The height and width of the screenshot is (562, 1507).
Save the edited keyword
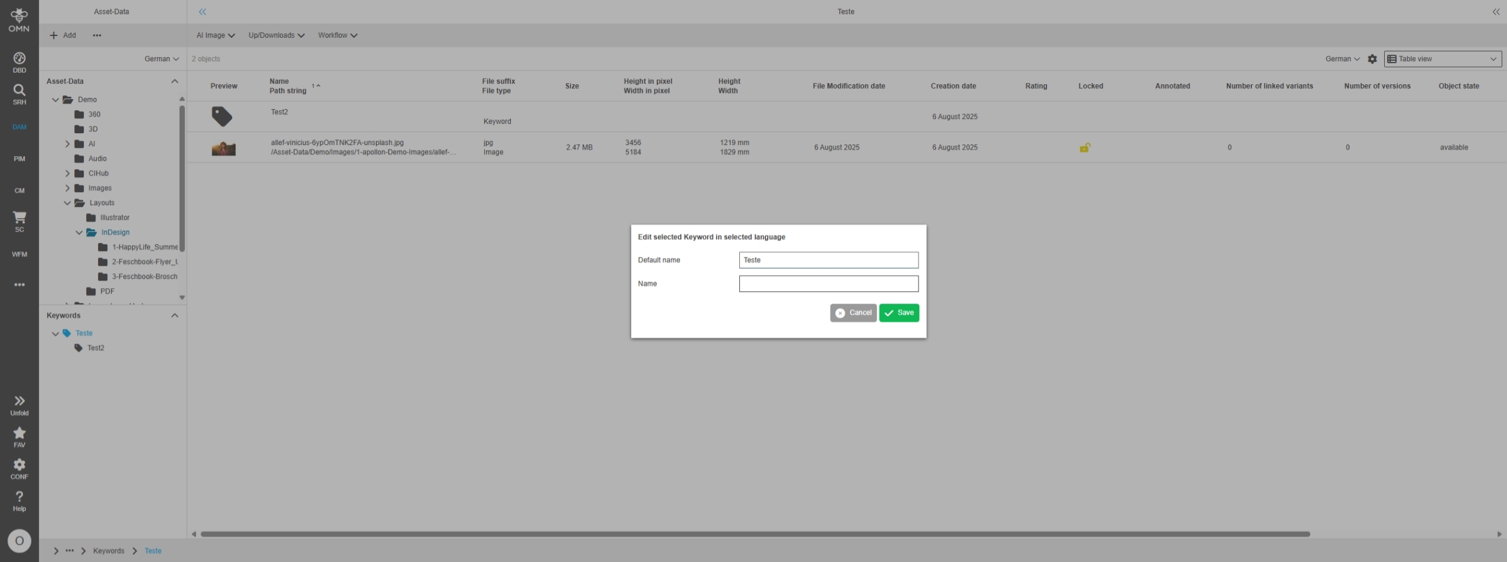(899, 313)
